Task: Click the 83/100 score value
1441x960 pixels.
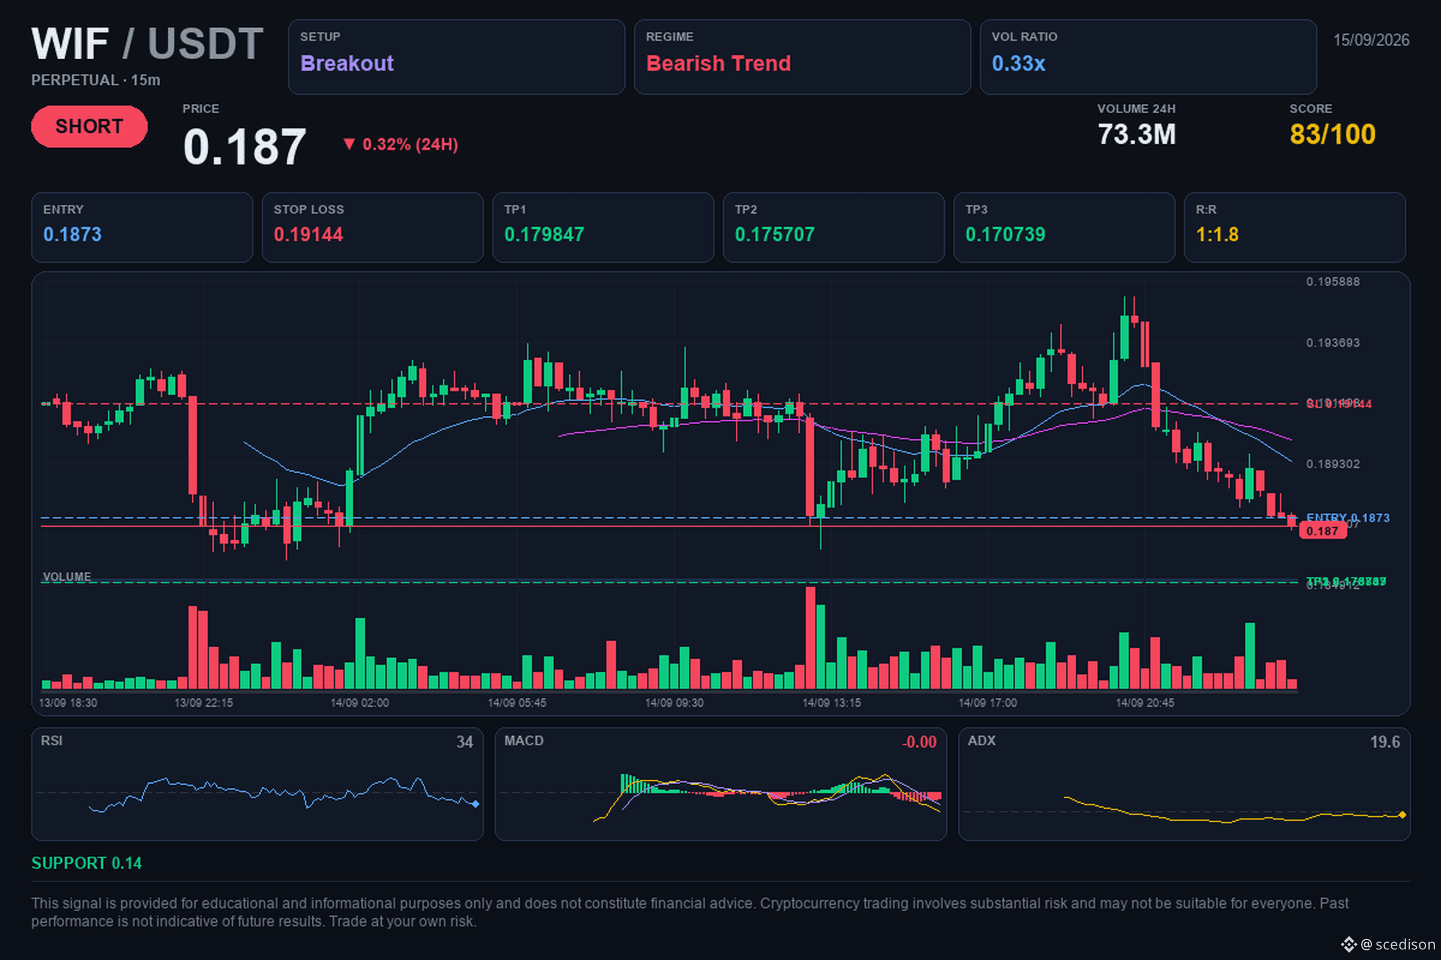Action: [x=1332, y=134]
